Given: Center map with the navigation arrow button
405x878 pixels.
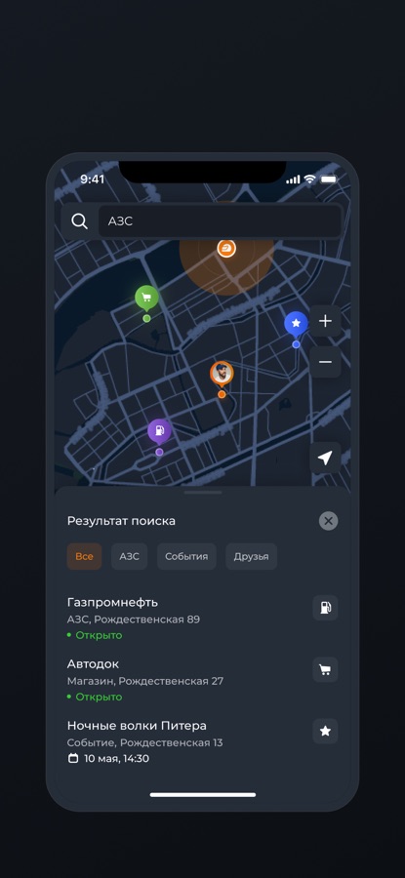Looking at the screenshot, I should click(x=325, y=459).
